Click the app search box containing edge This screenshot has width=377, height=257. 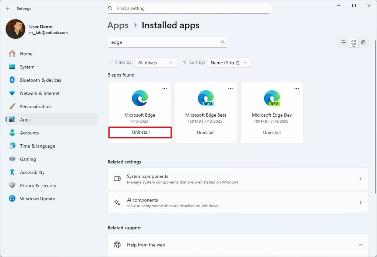click(168, 42)
